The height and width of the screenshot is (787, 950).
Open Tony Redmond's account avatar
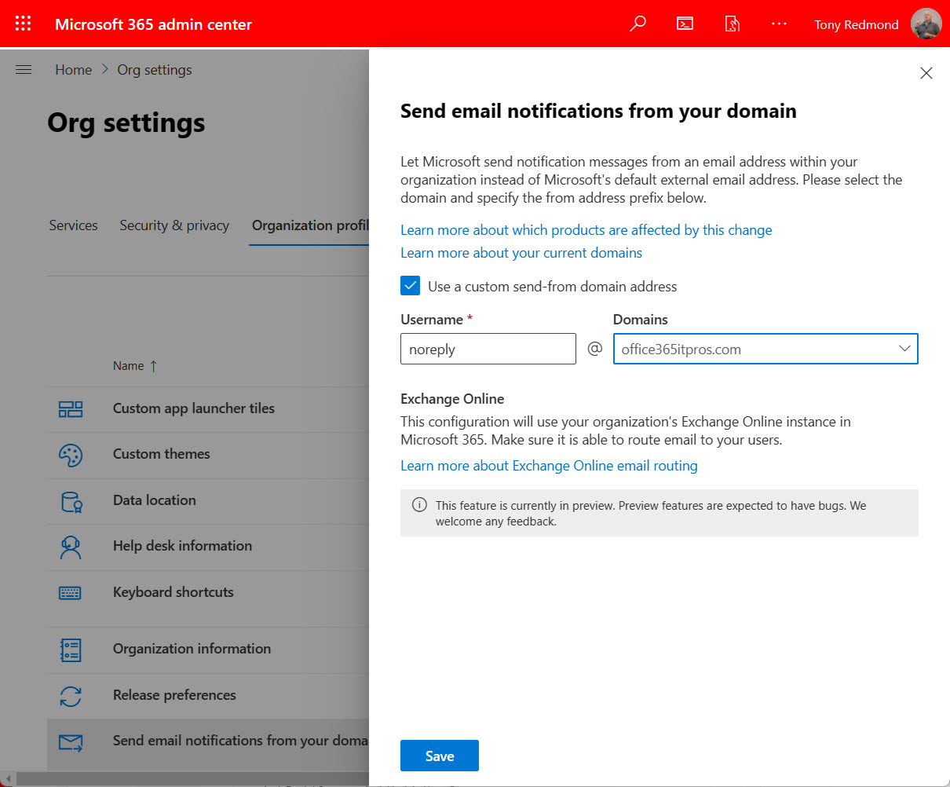point(926,24)
